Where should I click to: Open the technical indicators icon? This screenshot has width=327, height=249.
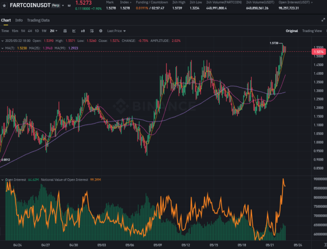coord(74,31)
